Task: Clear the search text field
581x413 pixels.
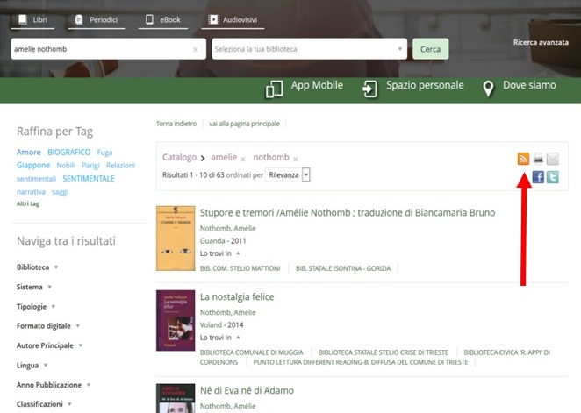Action: coord(195,49)
